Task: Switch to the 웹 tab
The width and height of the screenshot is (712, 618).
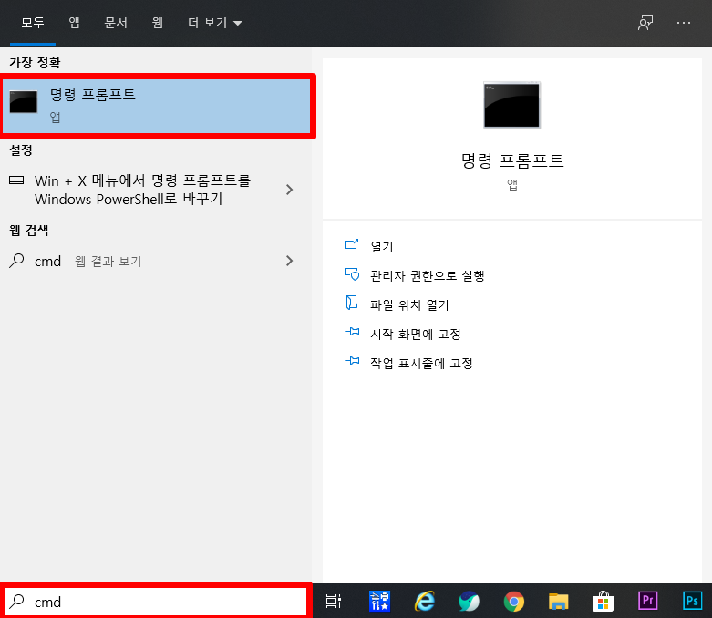Action: pos(157,23)
